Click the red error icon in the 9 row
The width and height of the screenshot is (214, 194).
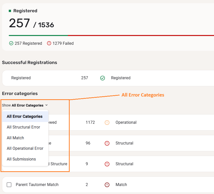pyautogui.click(x=107, y=164)
